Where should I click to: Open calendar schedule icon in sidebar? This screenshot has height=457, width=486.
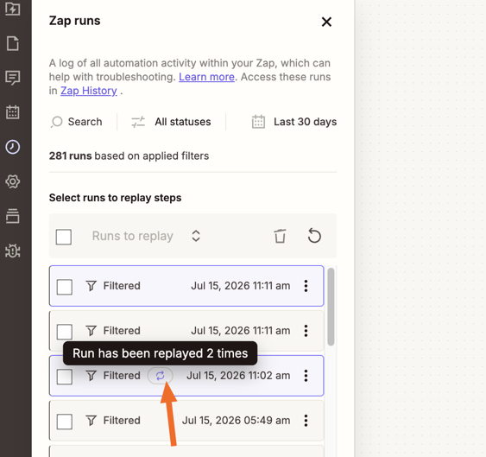(x=13, y=112)
